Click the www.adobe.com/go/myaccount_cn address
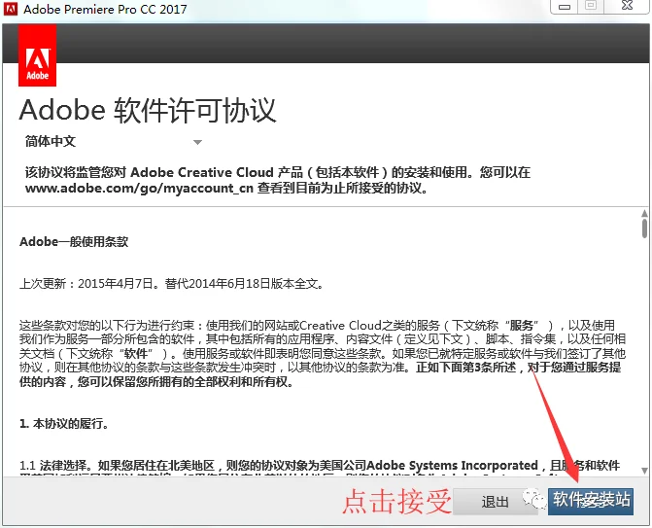The height and width of the screenshot is (528, 652). (x=139, y=188)
